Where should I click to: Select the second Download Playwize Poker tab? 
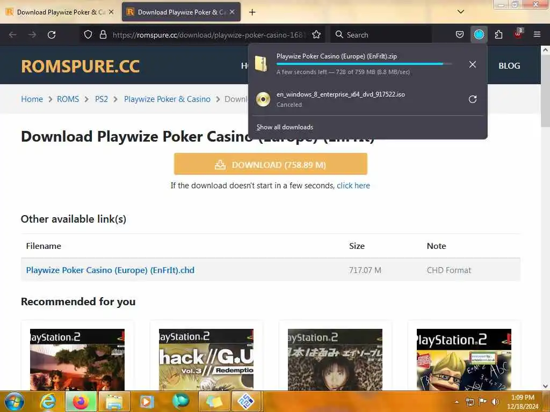click(x=181, y=12)
